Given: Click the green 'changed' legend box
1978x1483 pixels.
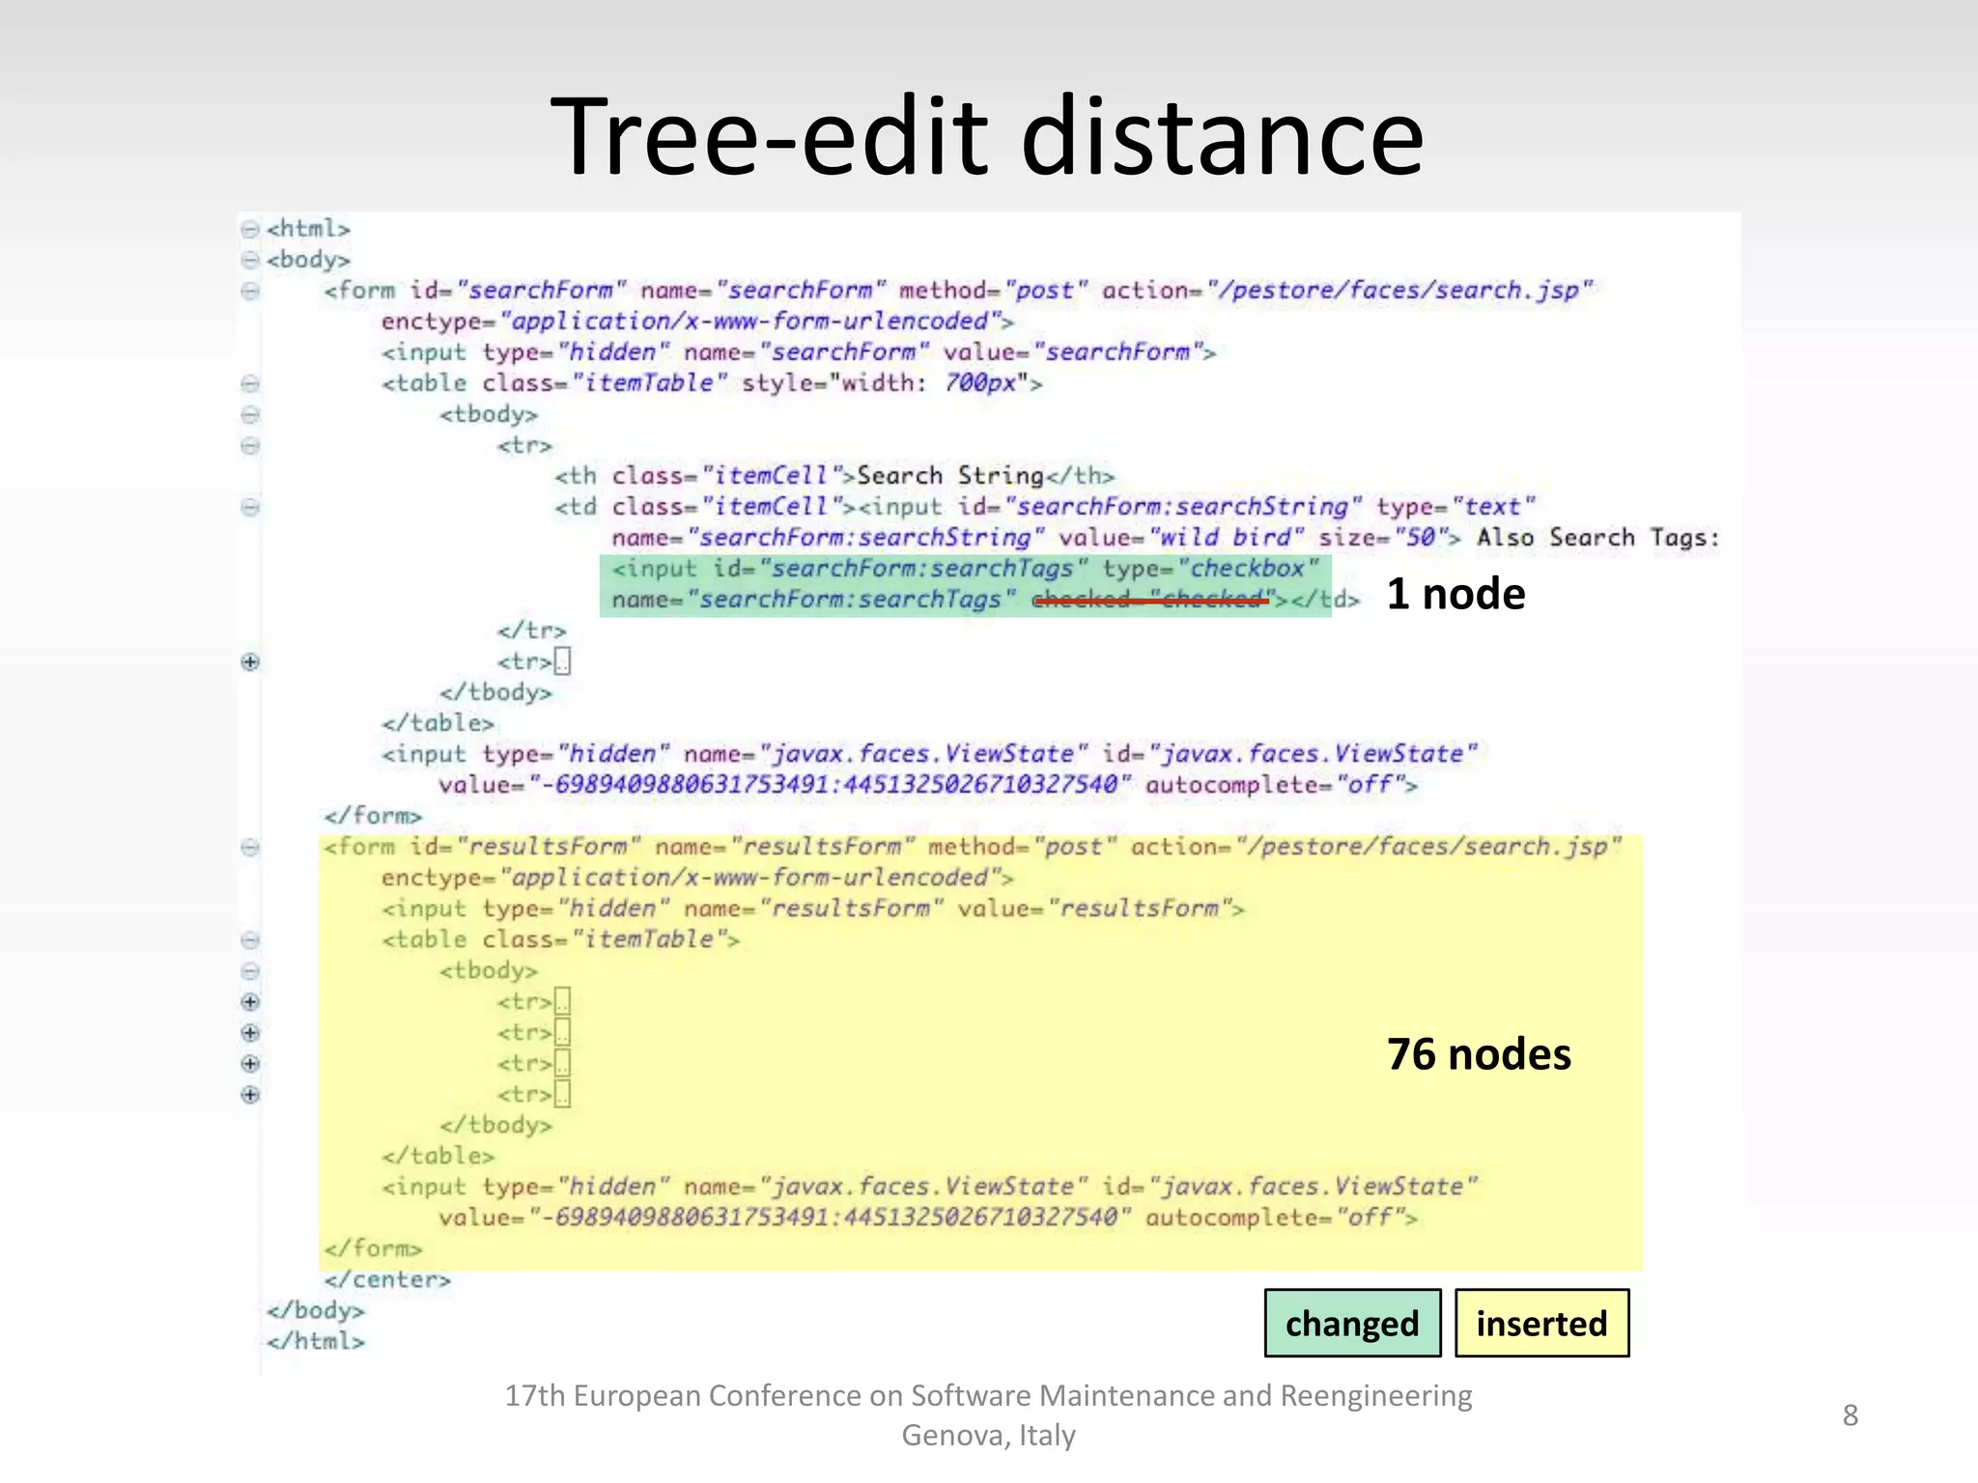Looking at the screenshot, I should pos(1352,1323).
